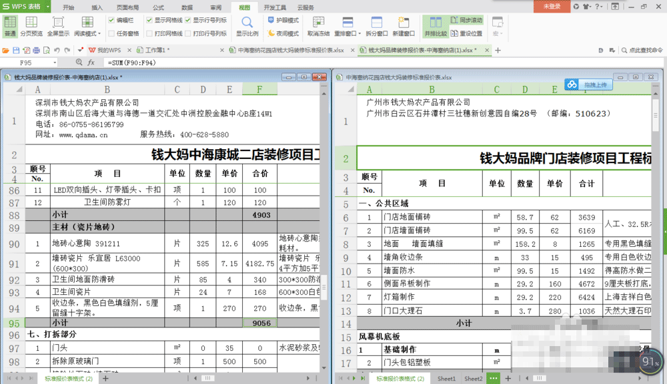
Task: Toggle off 同步滚动 synchronized scrolling
Action: point(468,19)
